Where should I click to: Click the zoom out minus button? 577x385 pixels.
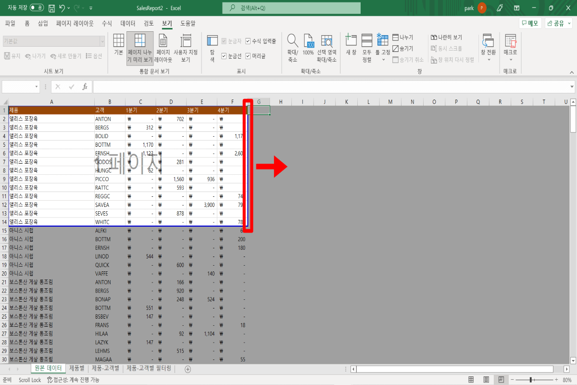(x=513, y=380)
